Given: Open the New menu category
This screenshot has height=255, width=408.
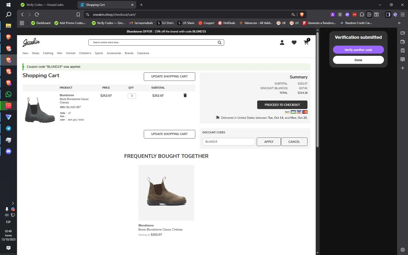Looking at the screenshot, I should (x=25, y=53).
